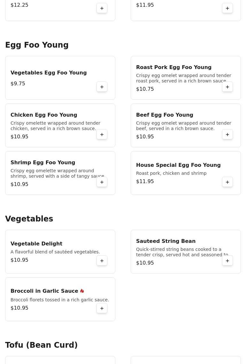Select Vegetable Delight item title

[36, 244]
